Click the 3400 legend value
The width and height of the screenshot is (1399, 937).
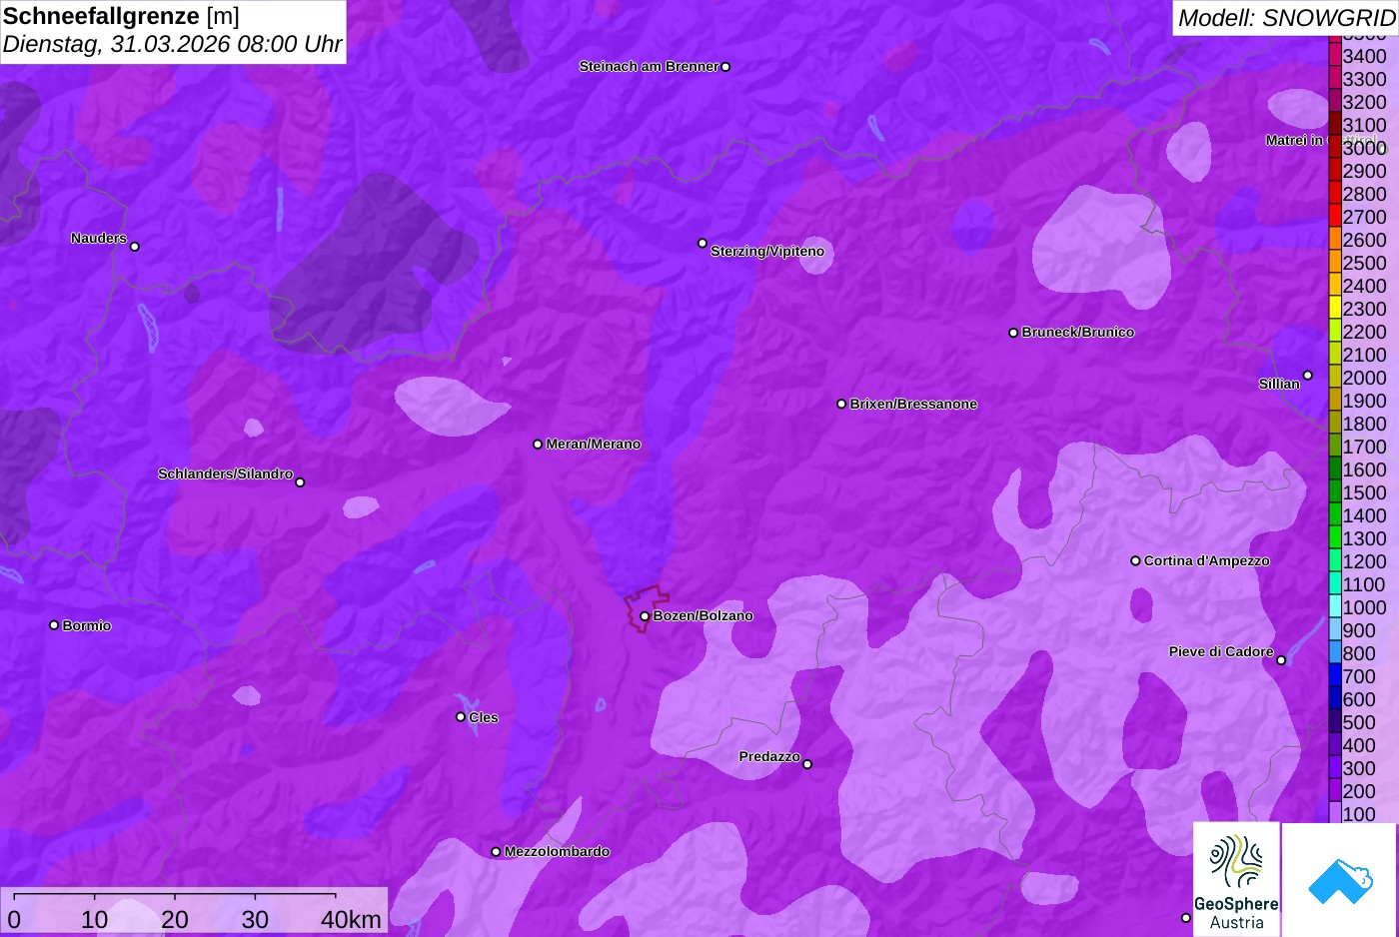point(1364,57)
